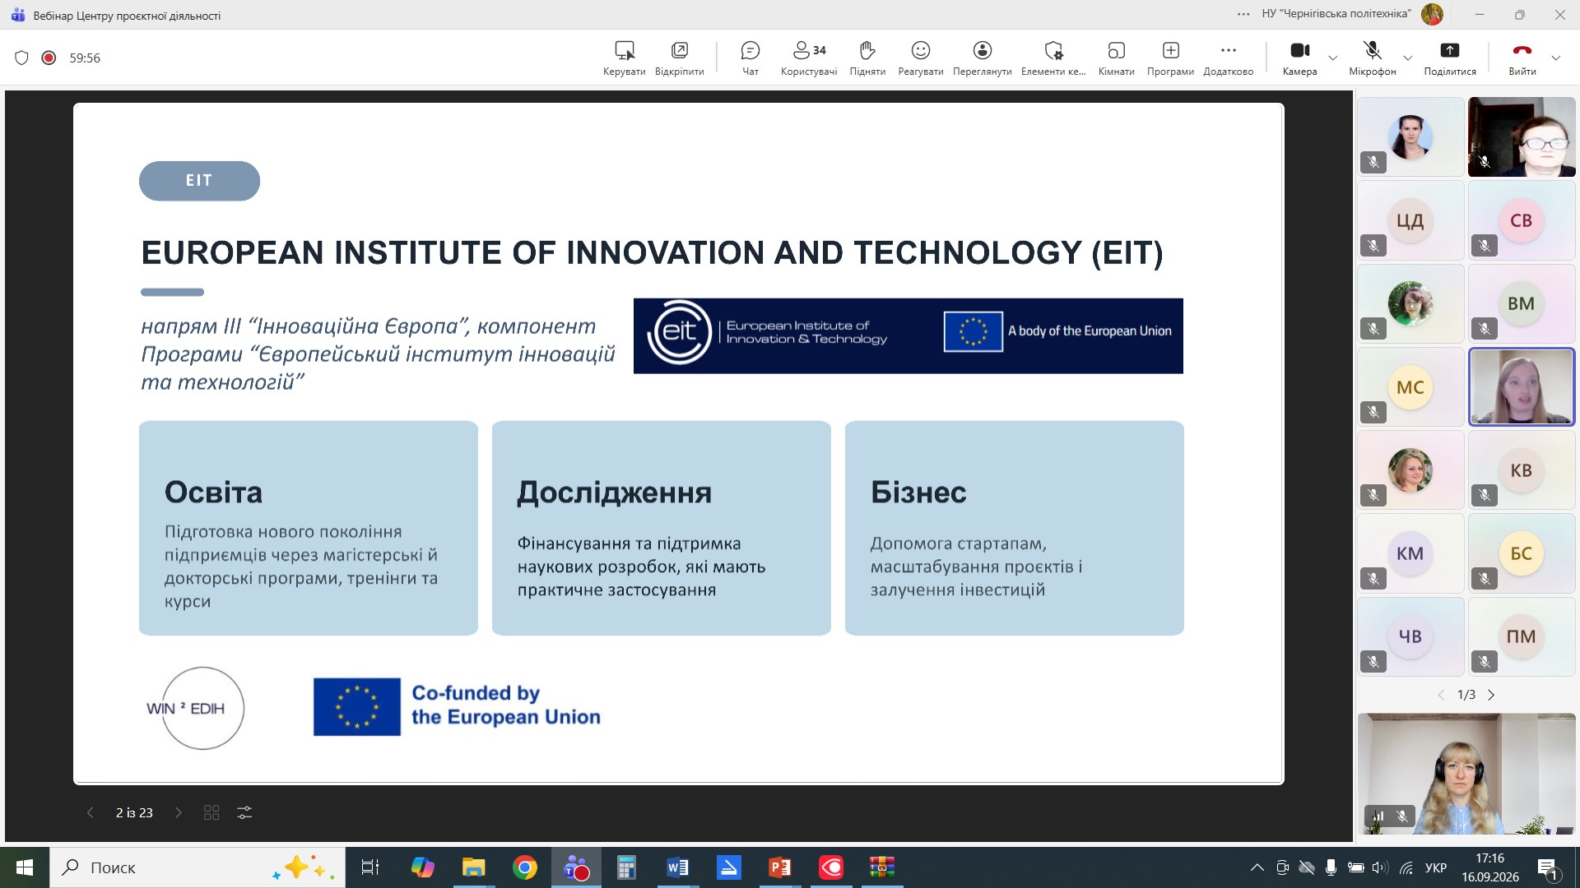Toggle the Камера on or off

click(x=1299, y=58)
